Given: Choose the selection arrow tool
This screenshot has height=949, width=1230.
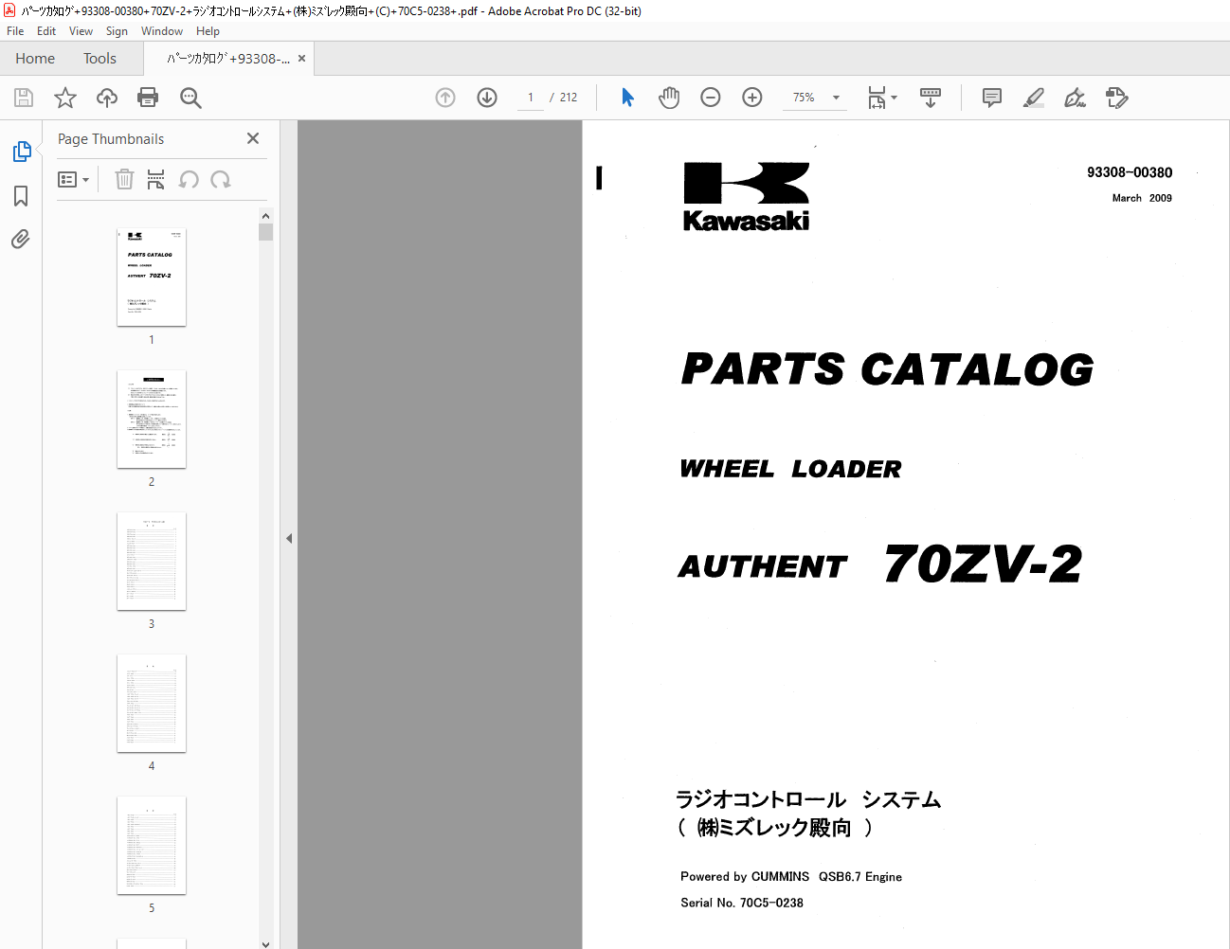Looking at the screenshot, I should click(627, 98).
